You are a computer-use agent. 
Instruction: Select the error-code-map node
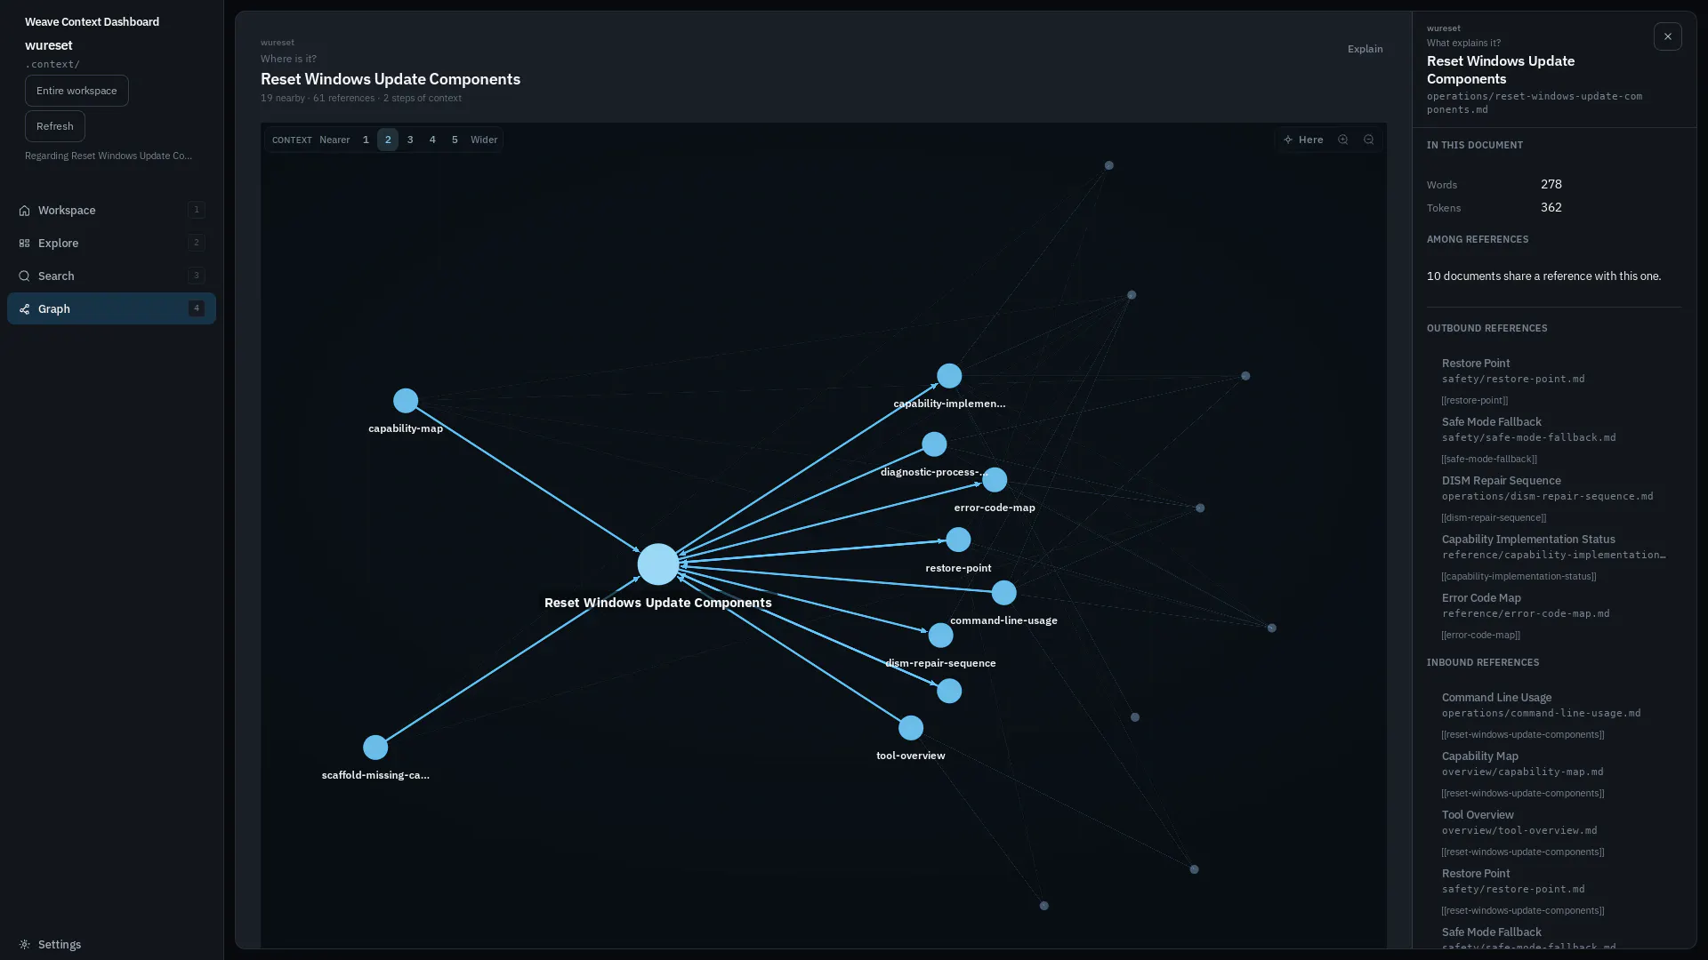[995, 480]
